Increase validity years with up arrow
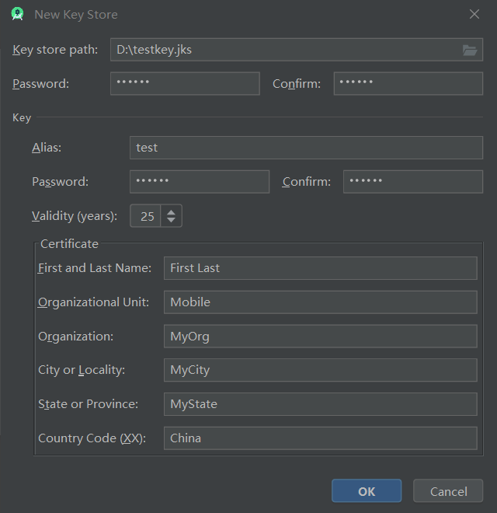The height and width of the screenshot is (513, 497). tap(171, 212)
